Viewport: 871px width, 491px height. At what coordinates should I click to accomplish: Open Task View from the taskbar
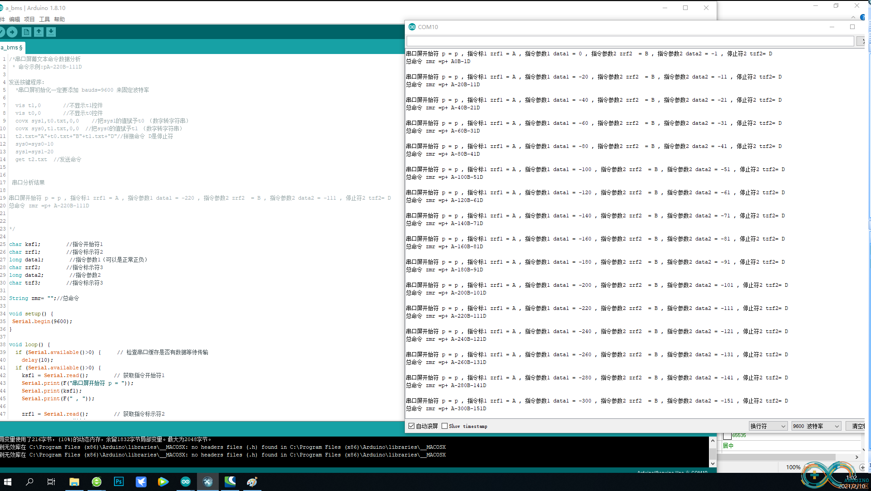[51, 481]
